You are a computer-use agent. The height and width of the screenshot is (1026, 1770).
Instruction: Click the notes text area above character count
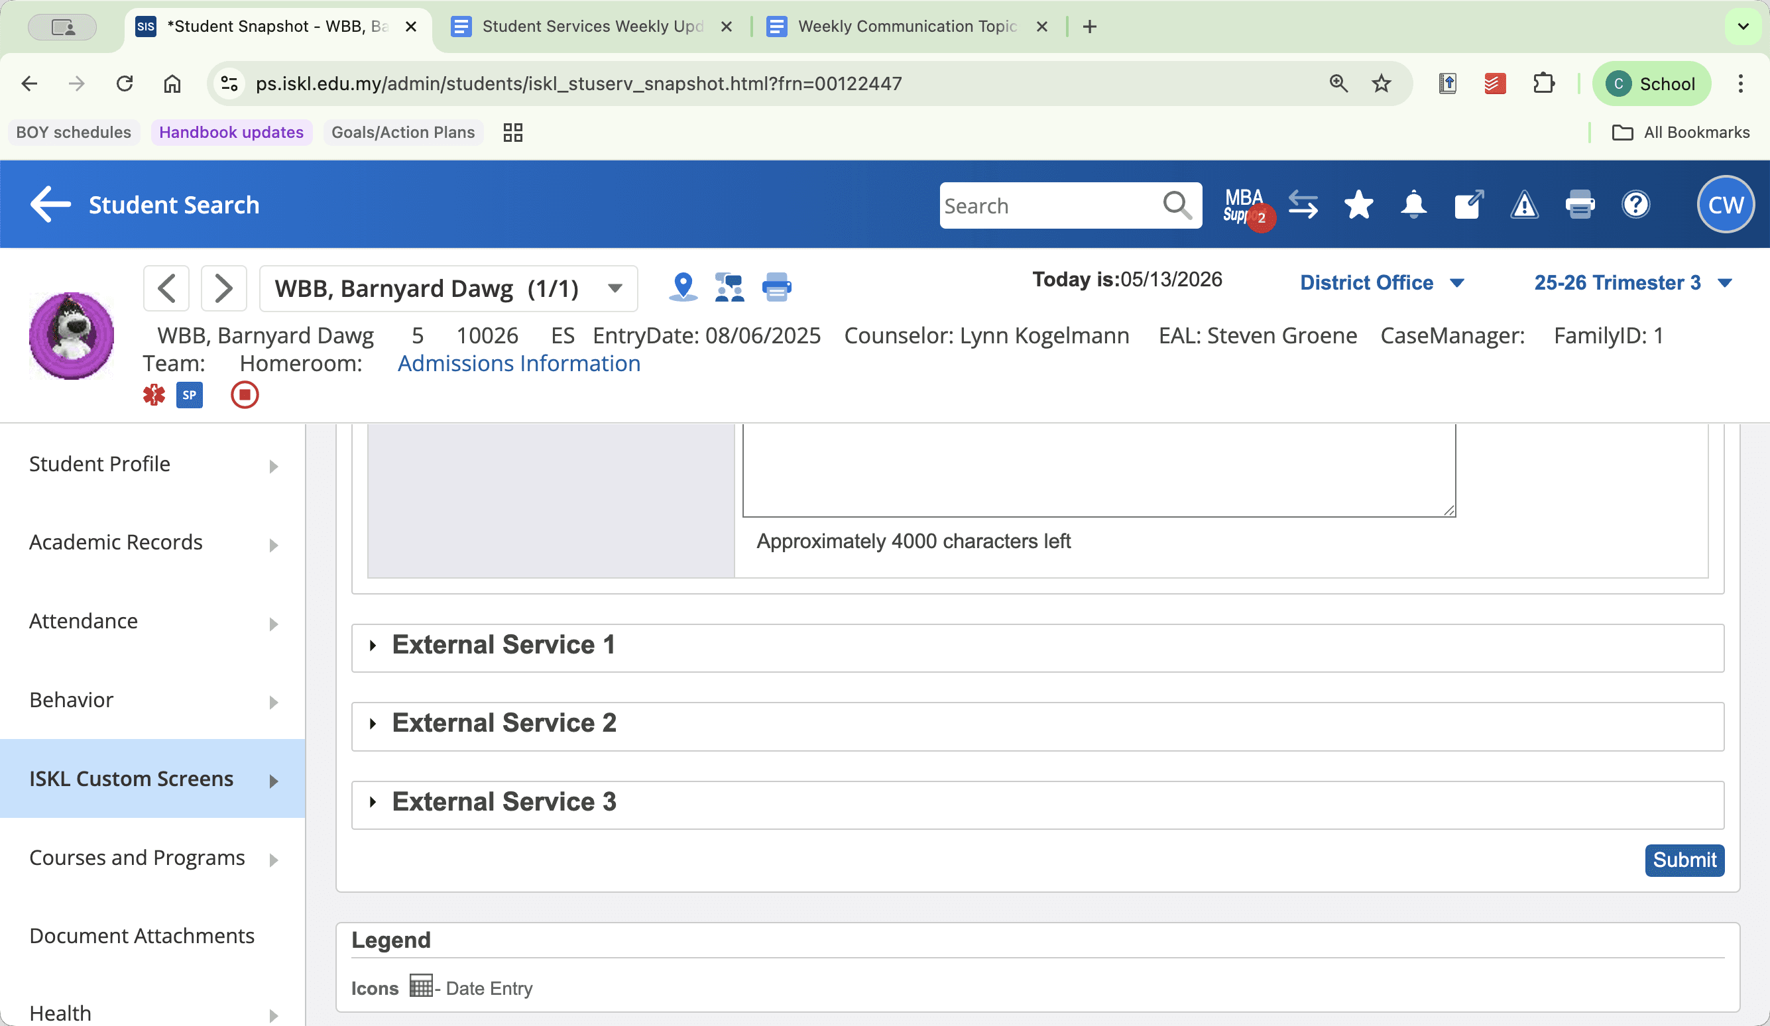(1099, 470)
